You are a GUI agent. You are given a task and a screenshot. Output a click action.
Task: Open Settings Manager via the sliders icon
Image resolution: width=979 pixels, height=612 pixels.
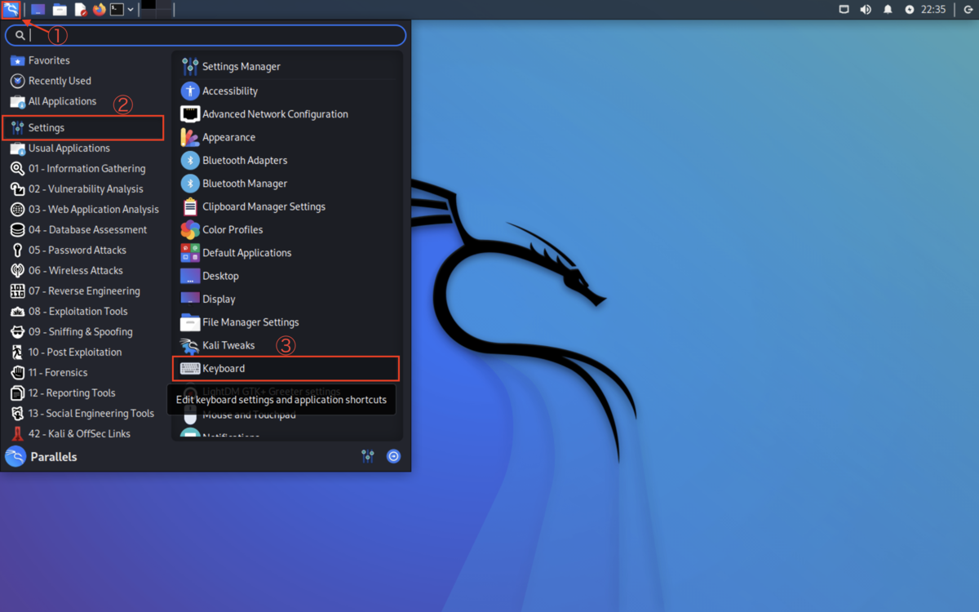pyautogui.click(x=367, y=456)
